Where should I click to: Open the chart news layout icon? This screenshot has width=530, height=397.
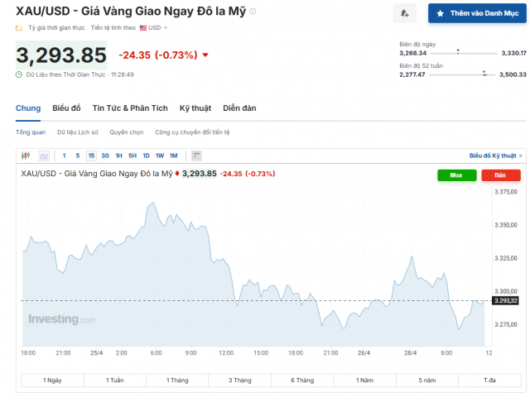(x=196, y=155)
